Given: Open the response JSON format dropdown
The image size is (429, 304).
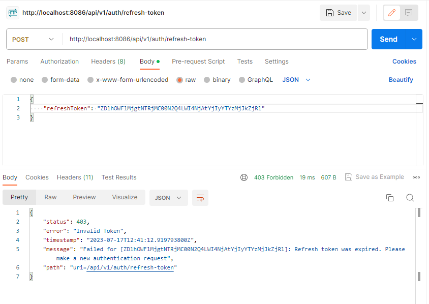Looking at the screenshot, I should (168, 198).
